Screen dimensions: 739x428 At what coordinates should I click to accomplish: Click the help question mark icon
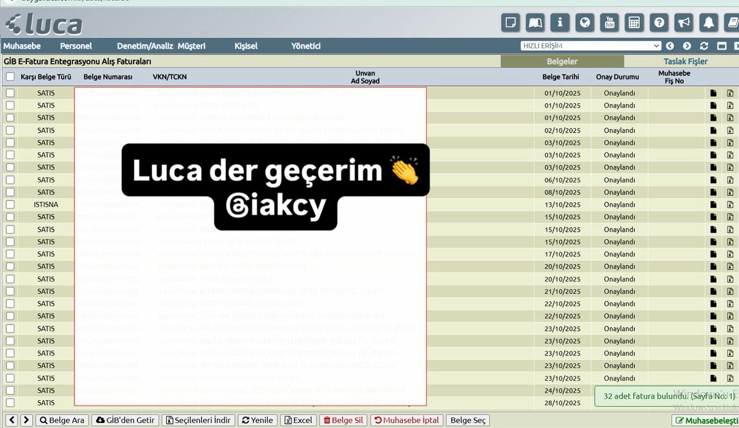[660, 22]
